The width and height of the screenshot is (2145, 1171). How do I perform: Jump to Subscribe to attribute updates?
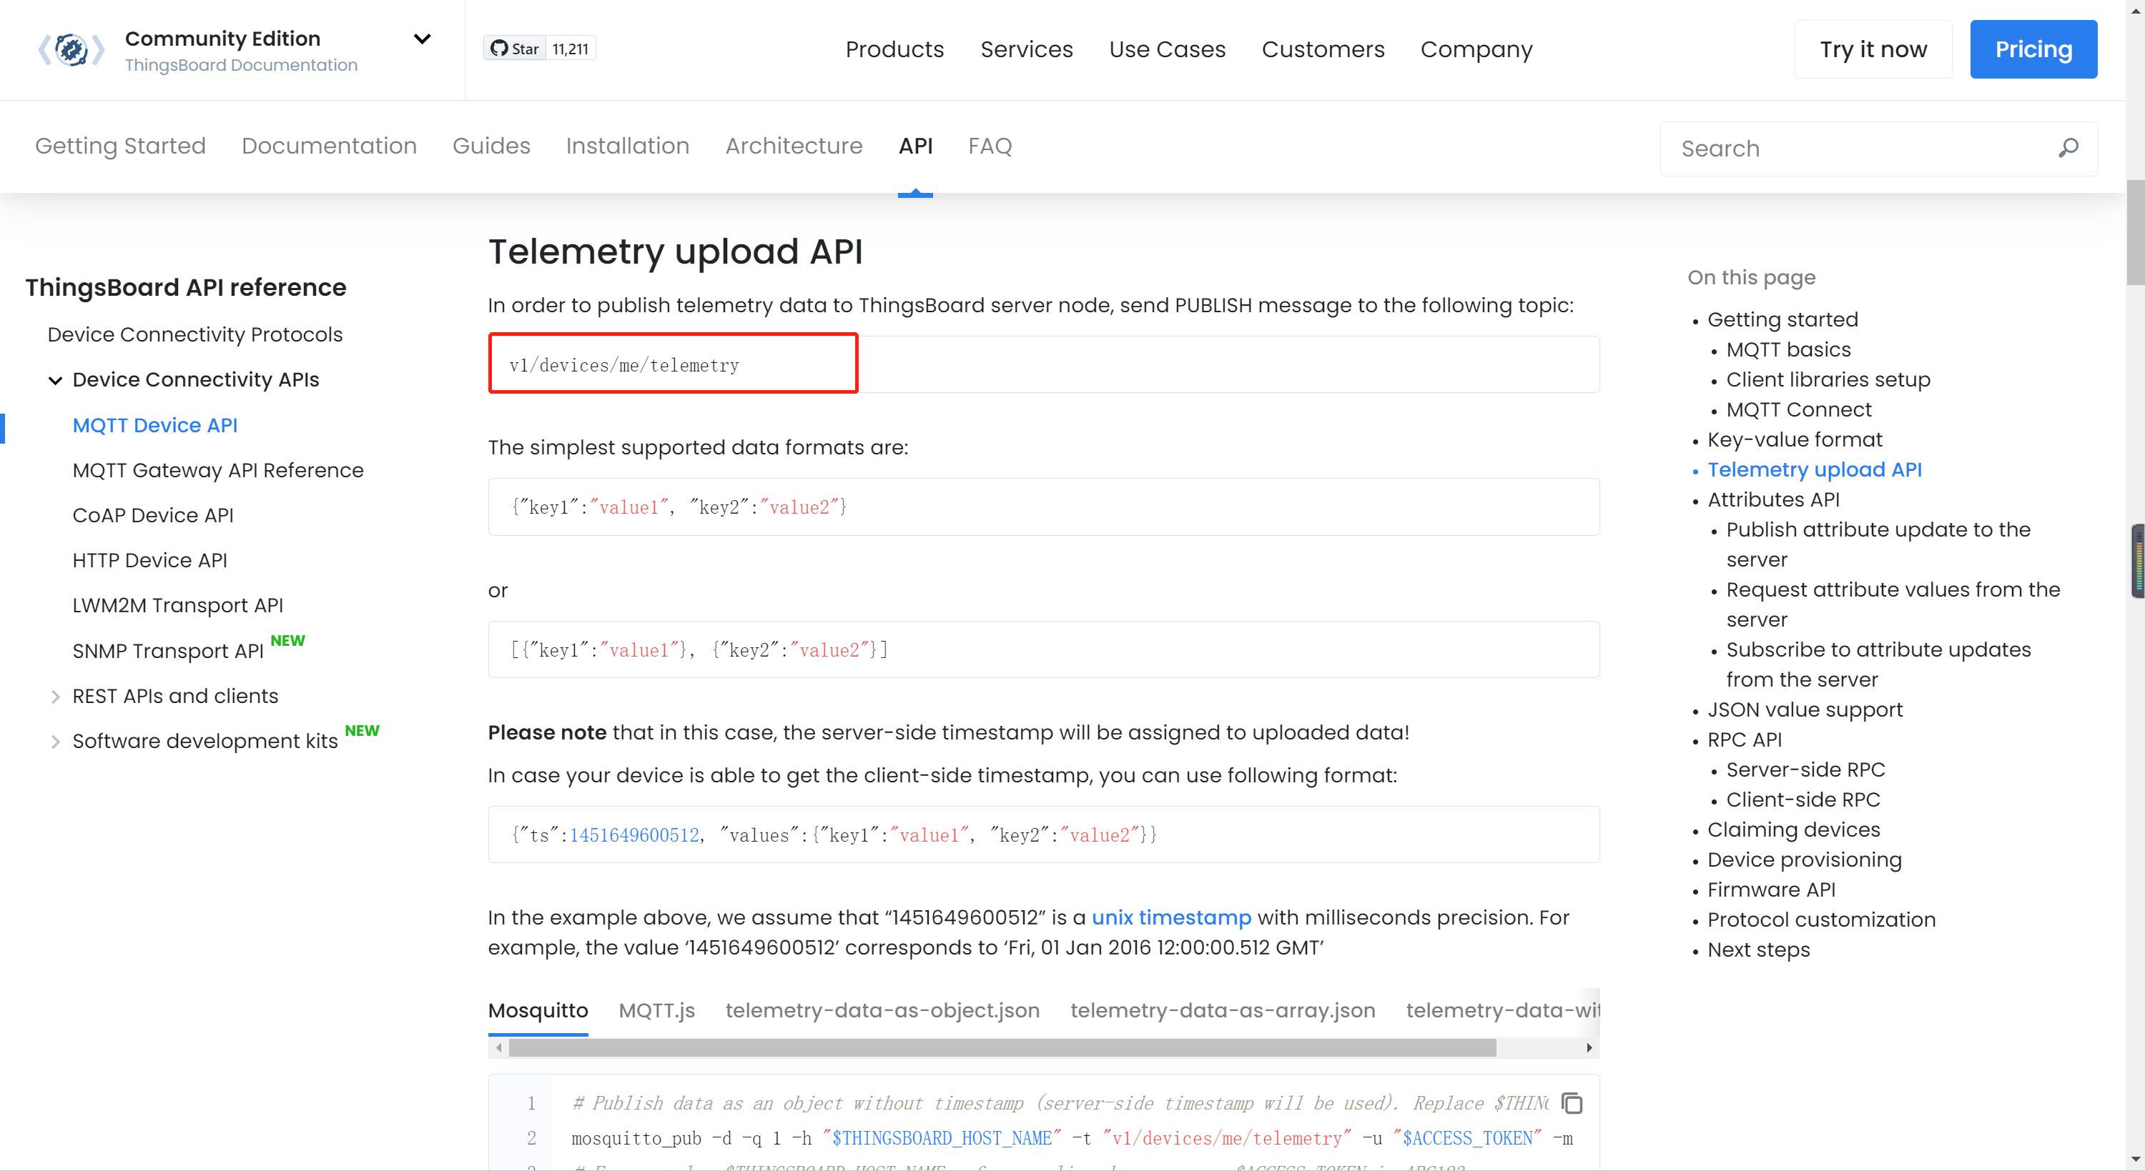[1878, 664]
